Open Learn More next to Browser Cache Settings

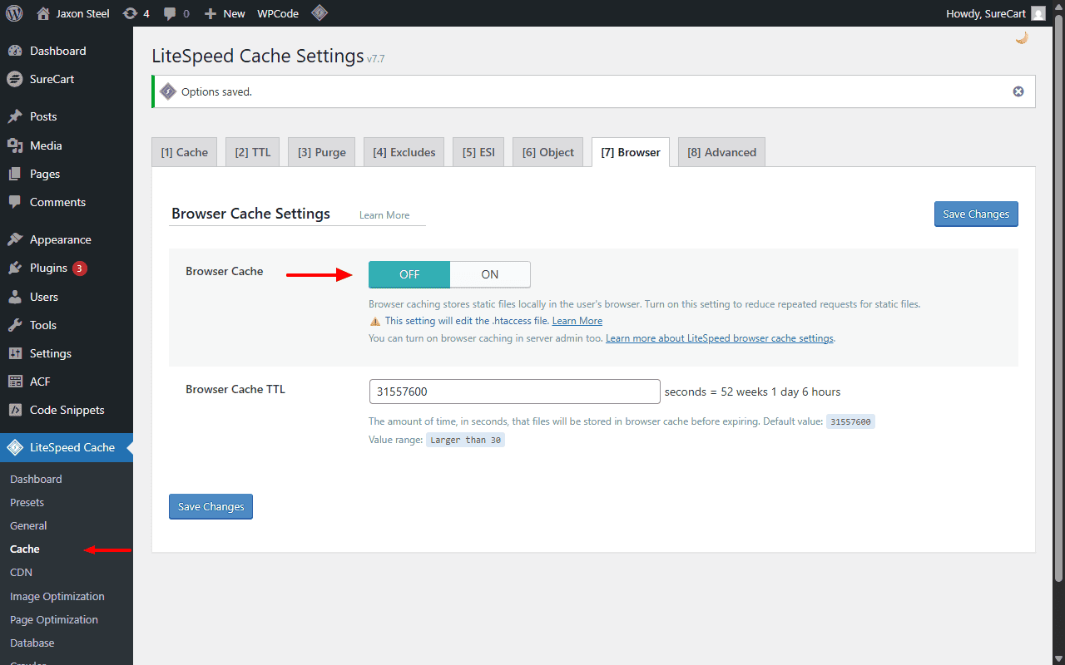(x=384, y=215)
